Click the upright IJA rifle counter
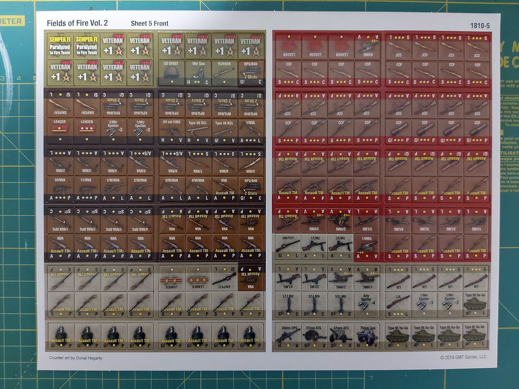The width and height of the screenshot is (519, 389). (x=398, y=305)
